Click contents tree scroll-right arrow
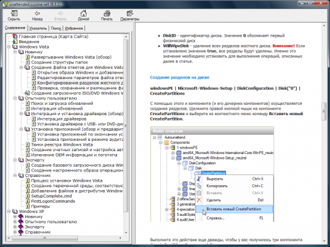 (120, 238)
